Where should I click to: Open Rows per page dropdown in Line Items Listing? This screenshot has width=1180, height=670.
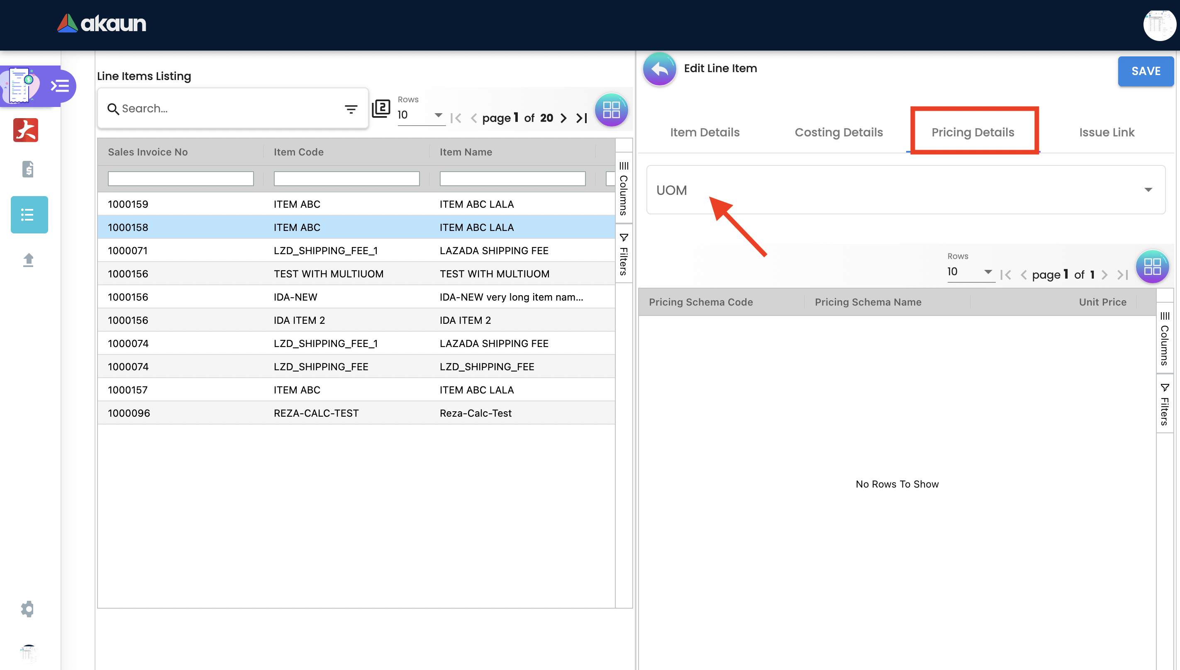(x=420, y=115)
